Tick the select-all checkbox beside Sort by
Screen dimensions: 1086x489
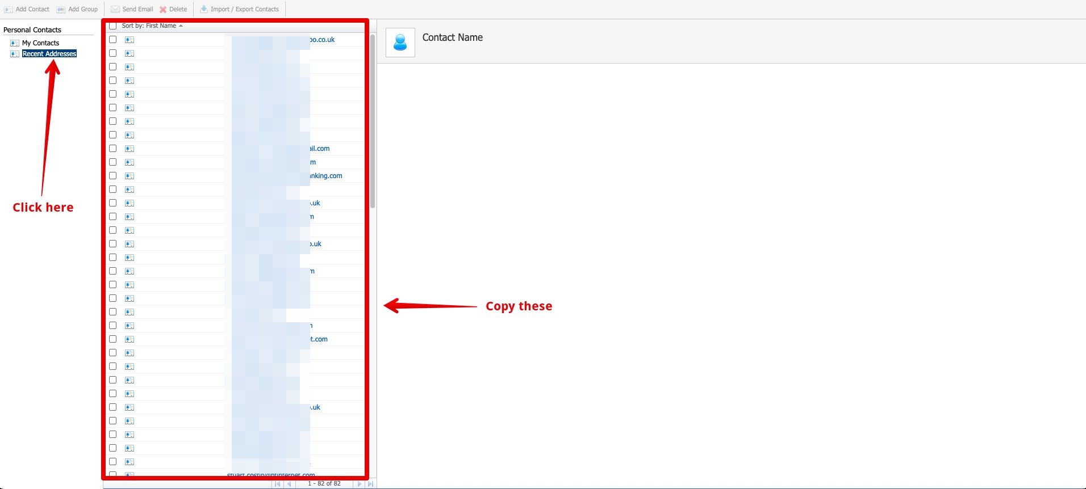[x=113, y=26]
